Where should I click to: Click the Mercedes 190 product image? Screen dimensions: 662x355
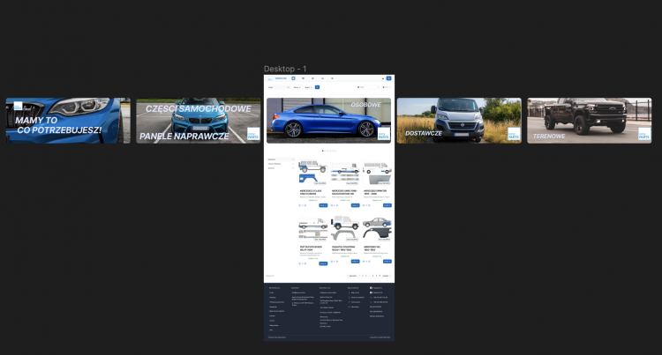tap(378, 228)
